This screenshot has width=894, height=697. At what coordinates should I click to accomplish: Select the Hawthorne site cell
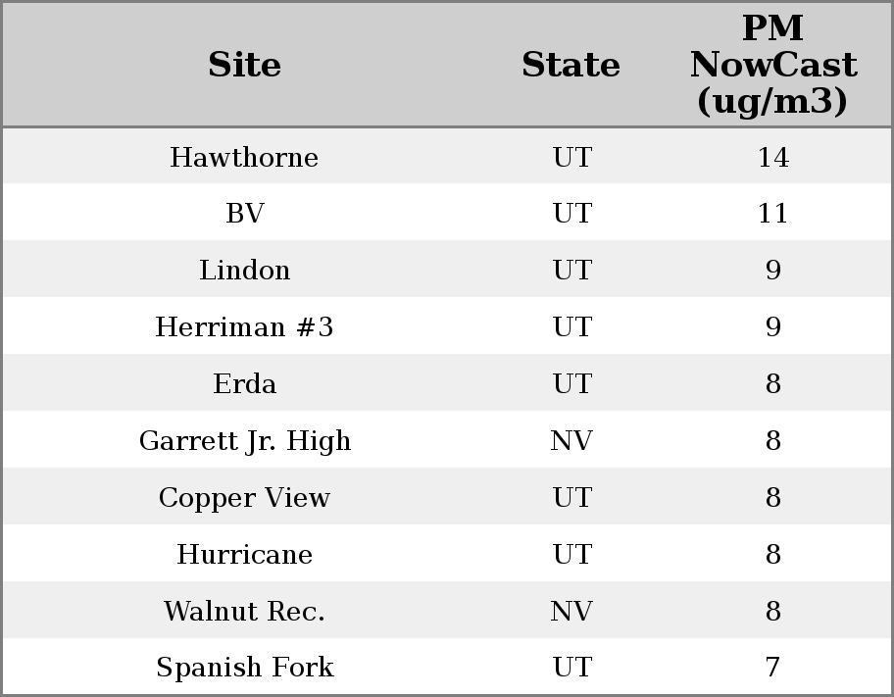(x=244, y=157)
